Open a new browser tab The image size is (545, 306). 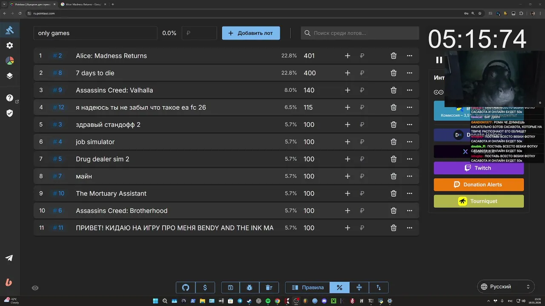point(113,4)
